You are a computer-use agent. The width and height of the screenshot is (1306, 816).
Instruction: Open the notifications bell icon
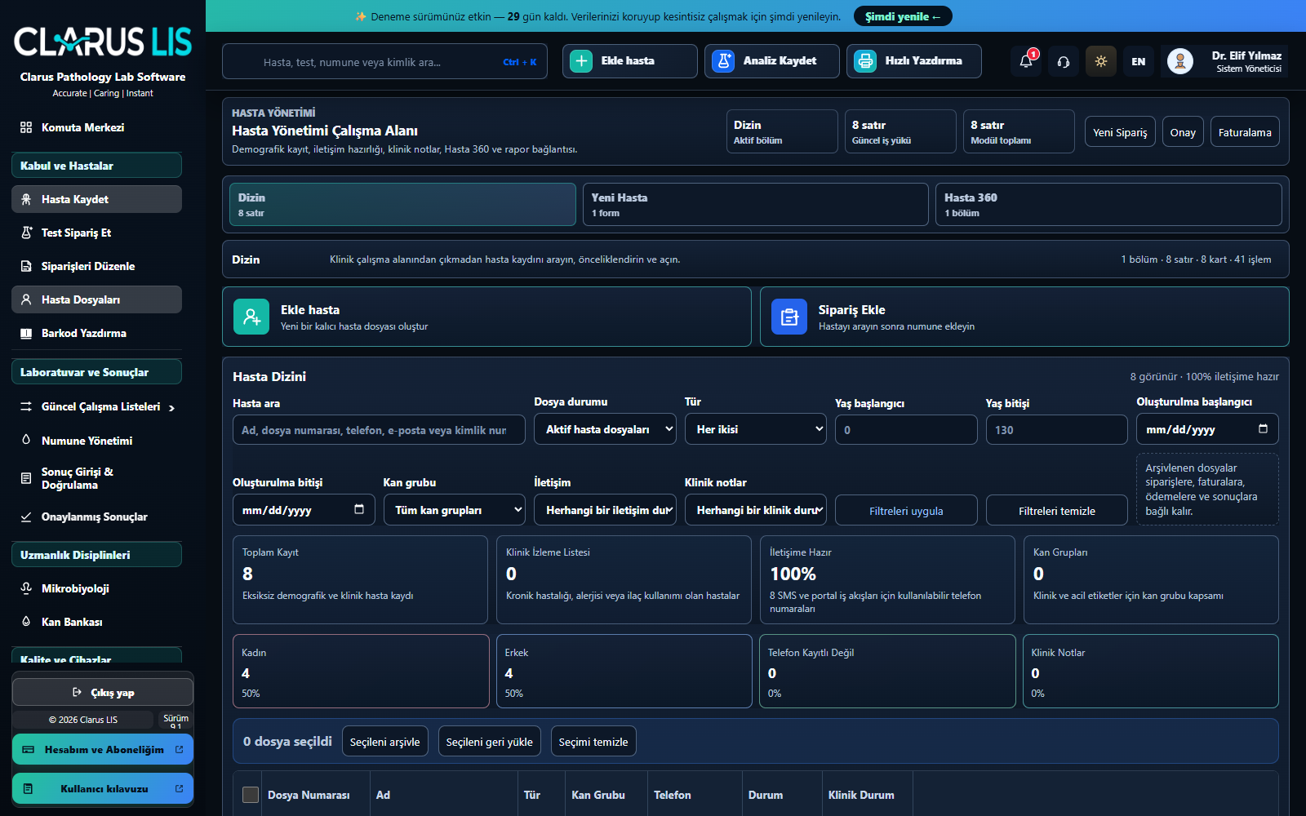coord(1026,61)
